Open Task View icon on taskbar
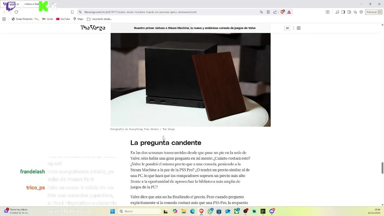This screenshot has height=216, width=384. (166, 211)
